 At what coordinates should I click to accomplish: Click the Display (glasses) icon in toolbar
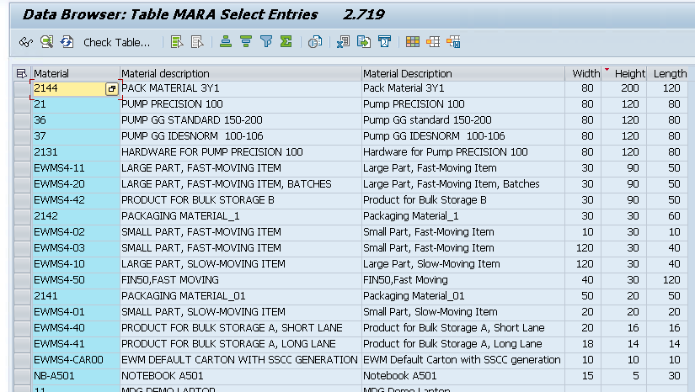click(25, 42)
